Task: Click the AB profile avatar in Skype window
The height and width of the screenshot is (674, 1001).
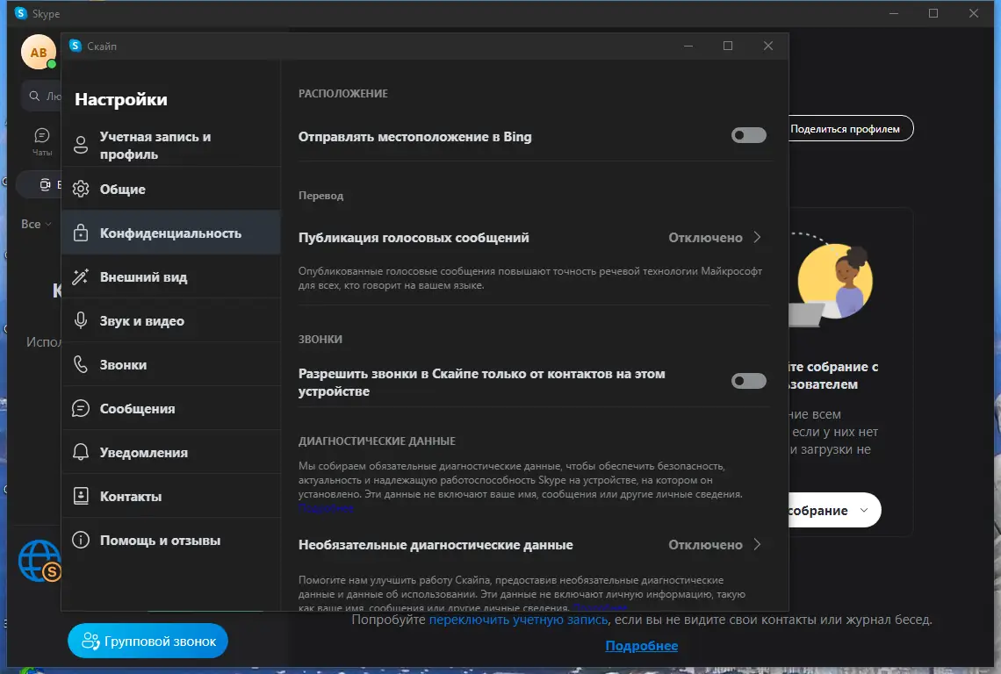Action: pos(39,53)
